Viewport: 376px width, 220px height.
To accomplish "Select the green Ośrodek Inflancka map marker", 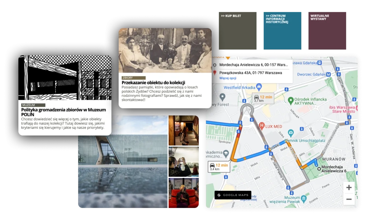I will (x=291, y=101).
